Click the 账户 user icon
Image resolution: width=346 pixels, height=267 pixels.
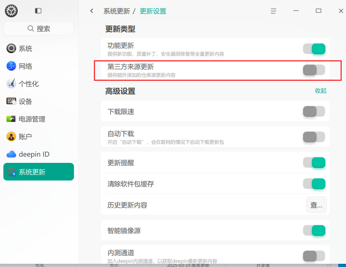coord(11,137)
